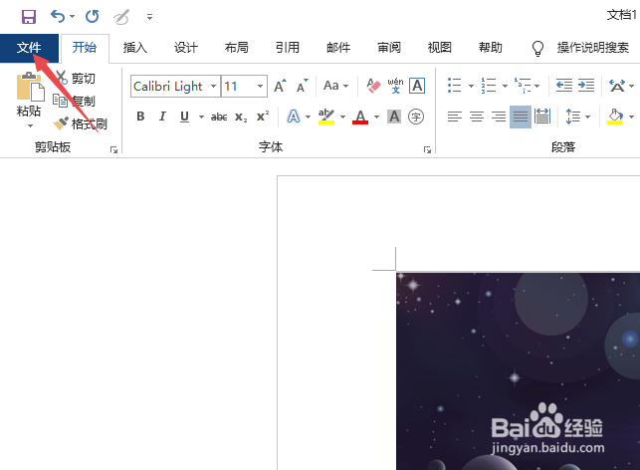Switch to the 引用 (References) tab
This screenshot has height=470, width=640.
(288, 48)
